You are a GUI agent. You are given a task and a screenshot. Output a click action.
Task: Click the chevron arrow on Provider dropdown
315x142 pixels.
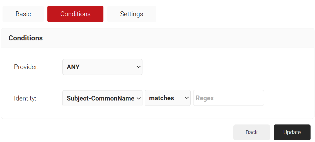(x=139, y=67)
